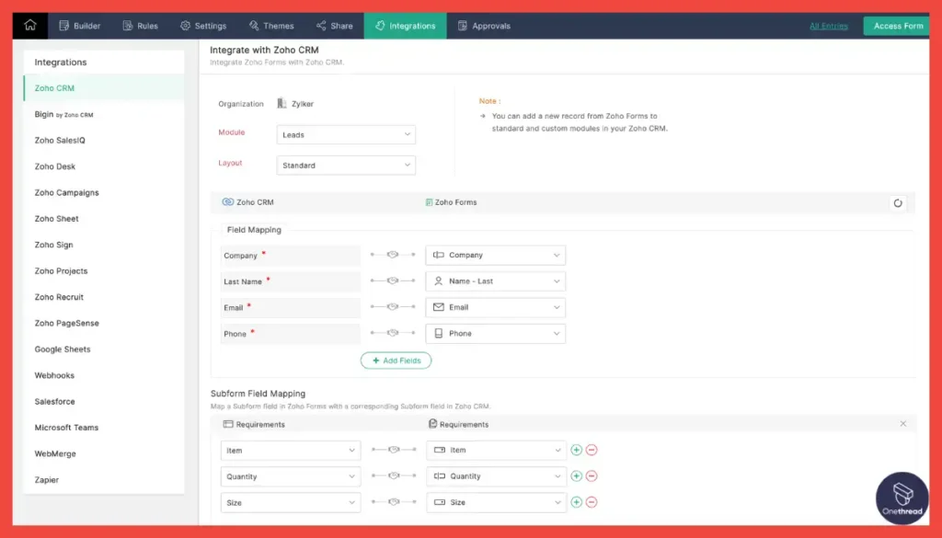Click the Add Fields button
The image size is (942, 538).
(396, 361)
